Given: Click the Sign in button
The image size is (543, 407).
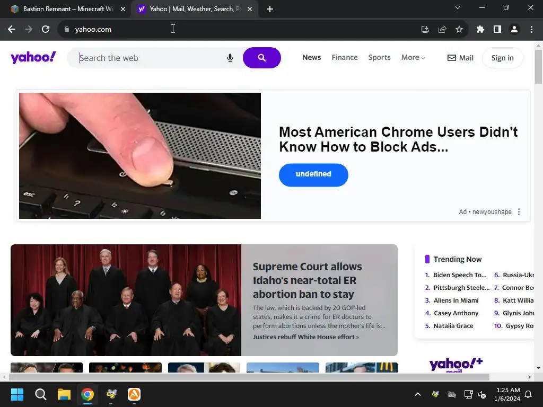Looking at the screenshot, I should pos(502,58).
